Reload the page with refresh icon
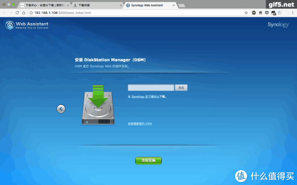 [17, 13]
